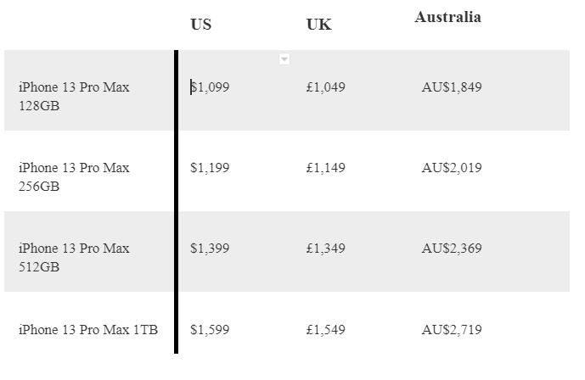585x380 pixels.
Task: Select the US column header
Action: (x=201, y=24)
